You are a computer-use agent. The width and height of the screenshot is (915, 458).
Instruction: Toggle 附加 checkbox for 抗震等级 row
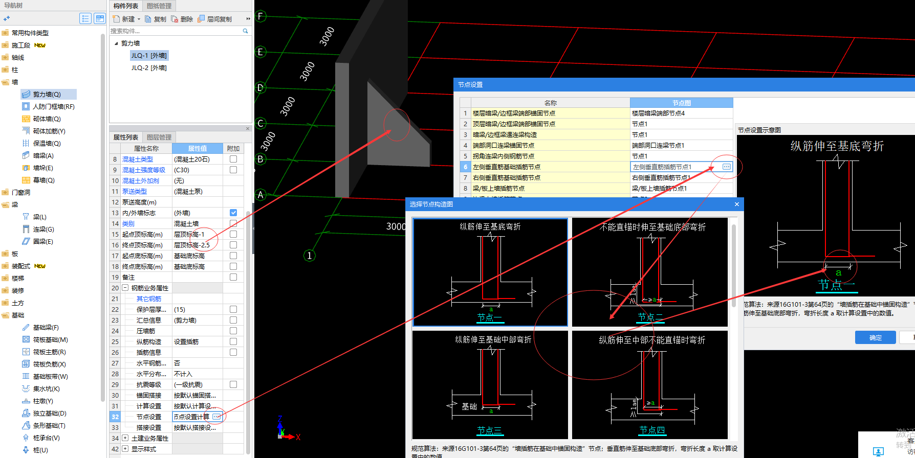(x=233, y=384)
